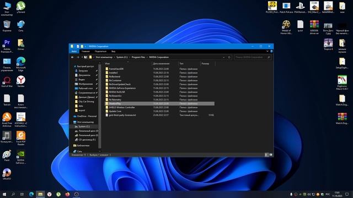Open the Главная ribbon tab
The height and width of the screenshot is (198, 353).
[85, 51]
